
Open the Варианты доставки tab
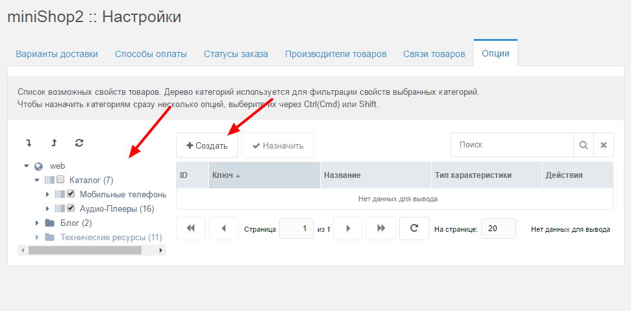pyautogui.click(x=56, y=54)
